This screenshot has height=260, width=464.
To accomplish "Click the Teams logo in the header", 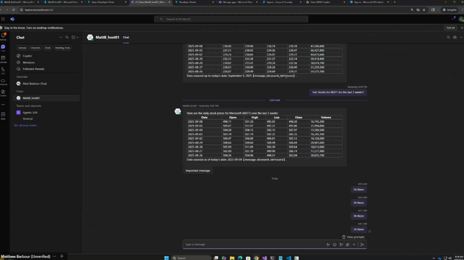I will [12, 19].
